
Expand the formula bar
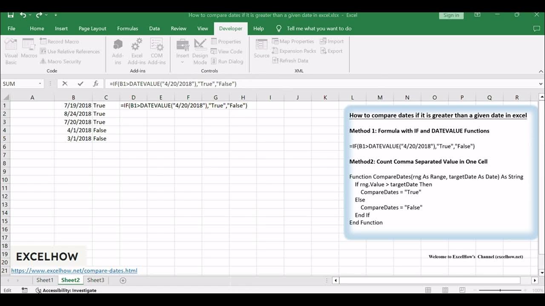point(541,84)
